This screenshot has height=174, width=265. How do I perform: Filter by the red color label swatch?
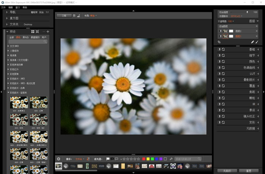[x=144, y=159]
